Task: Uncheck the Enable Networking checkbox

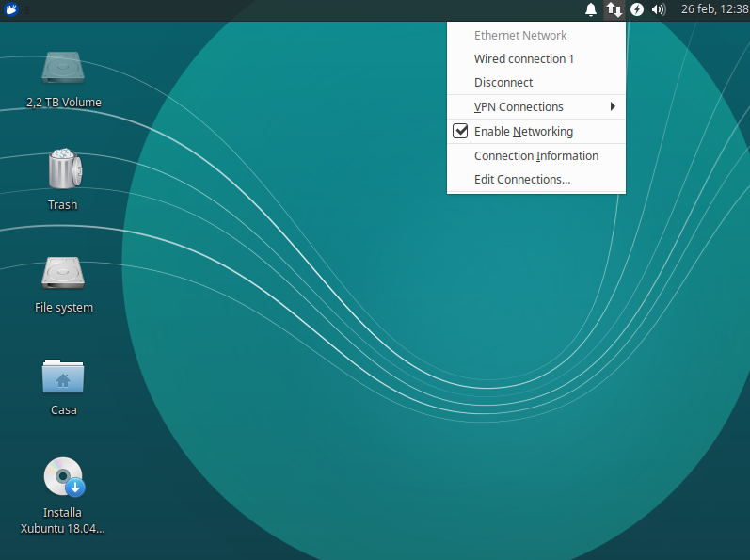Action: (x=461, y=132)
